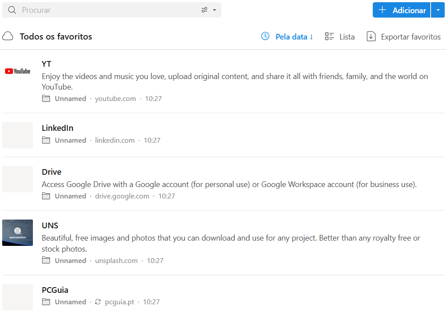Click the UNS spacestation thumbnail
The image size is (446, 317).
click(x=18, y=233)
